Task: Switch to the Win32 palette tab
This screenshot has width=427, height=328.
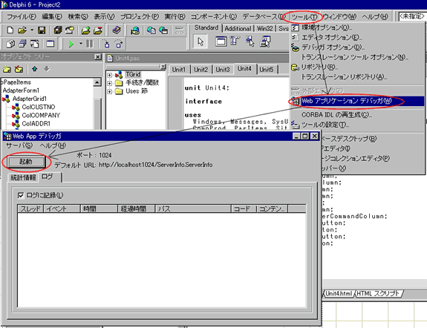Action: coord(264,29)
